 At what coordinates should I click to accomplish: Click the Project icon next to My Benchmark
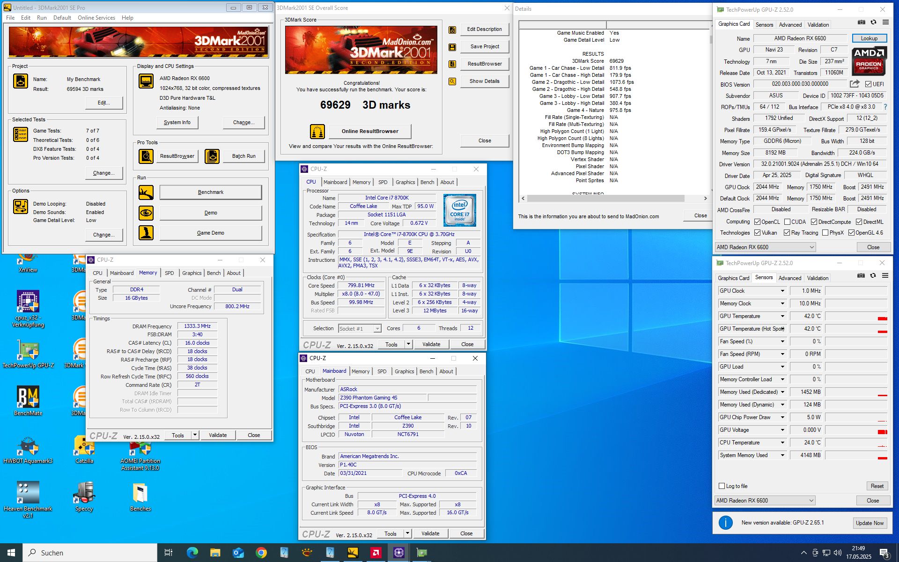tap(21, 81)
